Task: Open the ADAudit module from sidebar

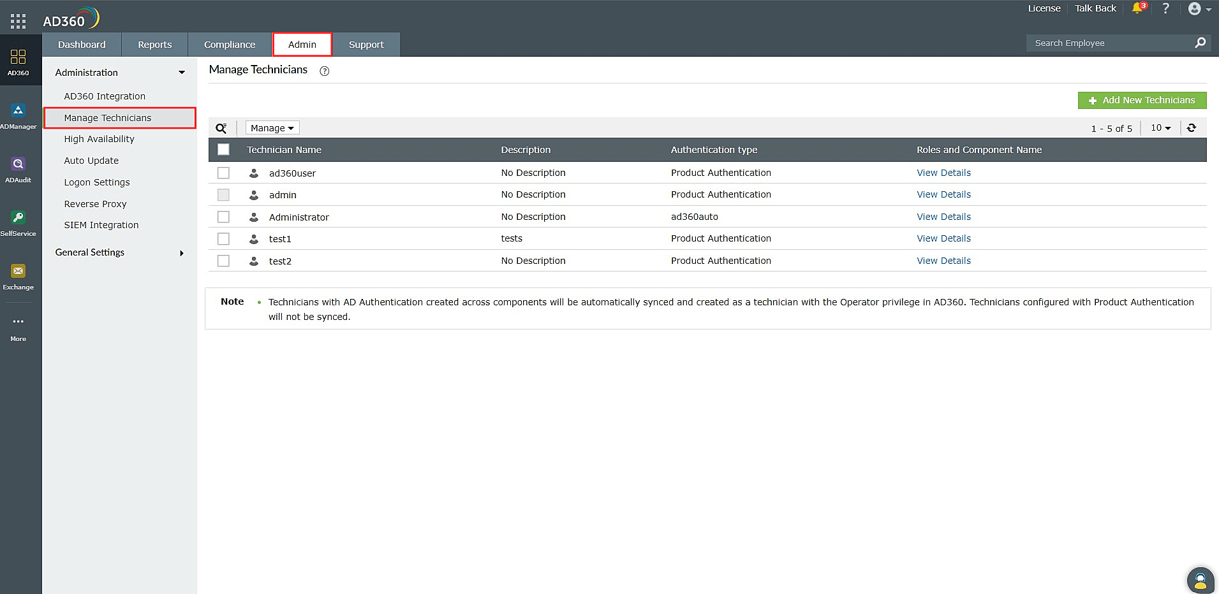Action: click(18, 168)
